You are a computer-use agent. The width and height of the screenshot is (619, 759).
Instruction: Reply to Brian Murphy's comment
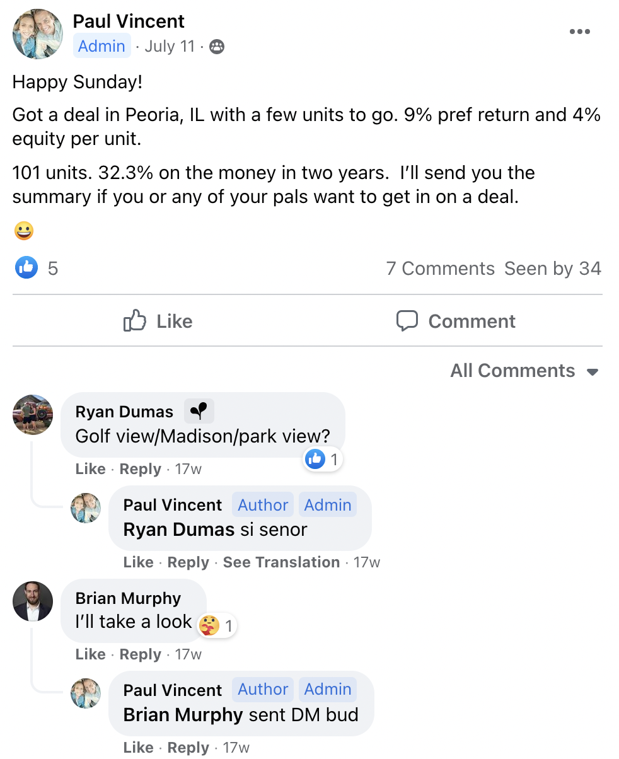click(141, 654)
